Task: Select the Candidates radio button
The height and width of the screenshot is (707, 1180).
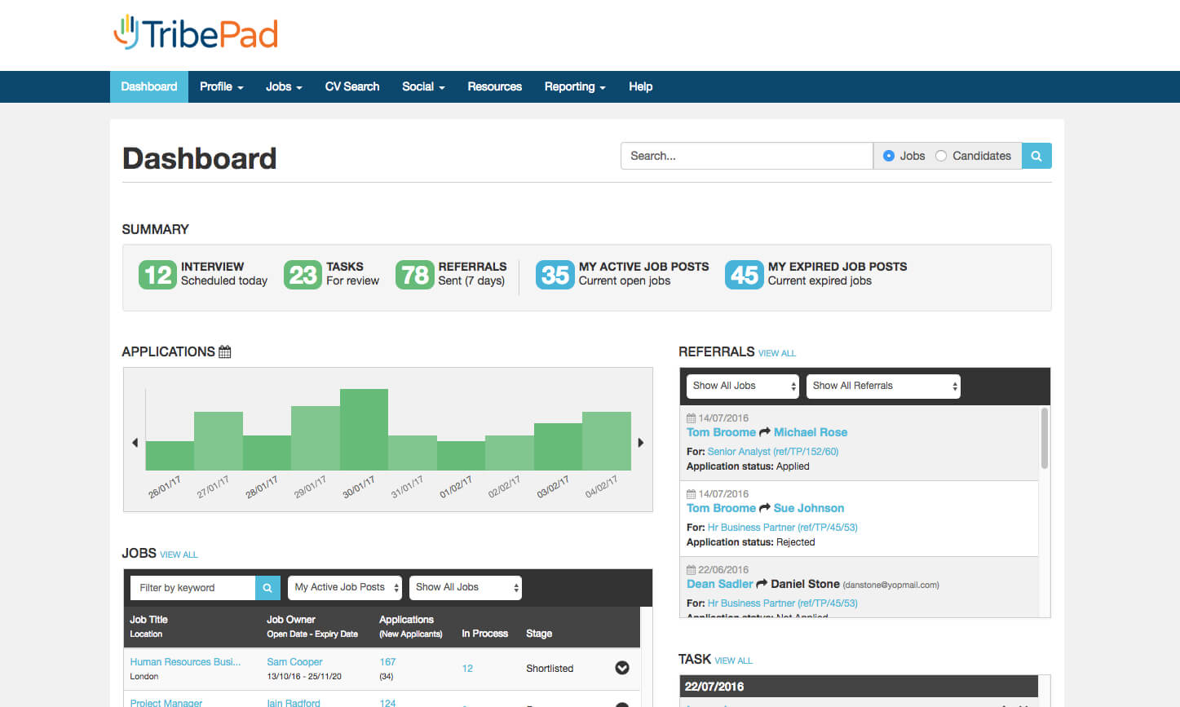Action: point(941,156)
